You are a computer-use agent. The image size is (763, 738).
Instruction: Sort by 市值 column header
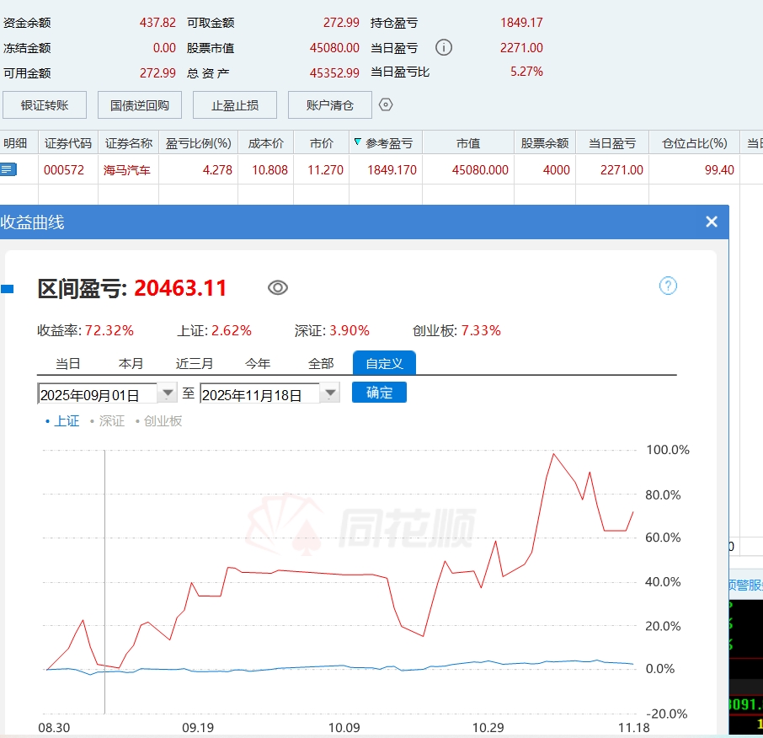click(x=468, y=143)
